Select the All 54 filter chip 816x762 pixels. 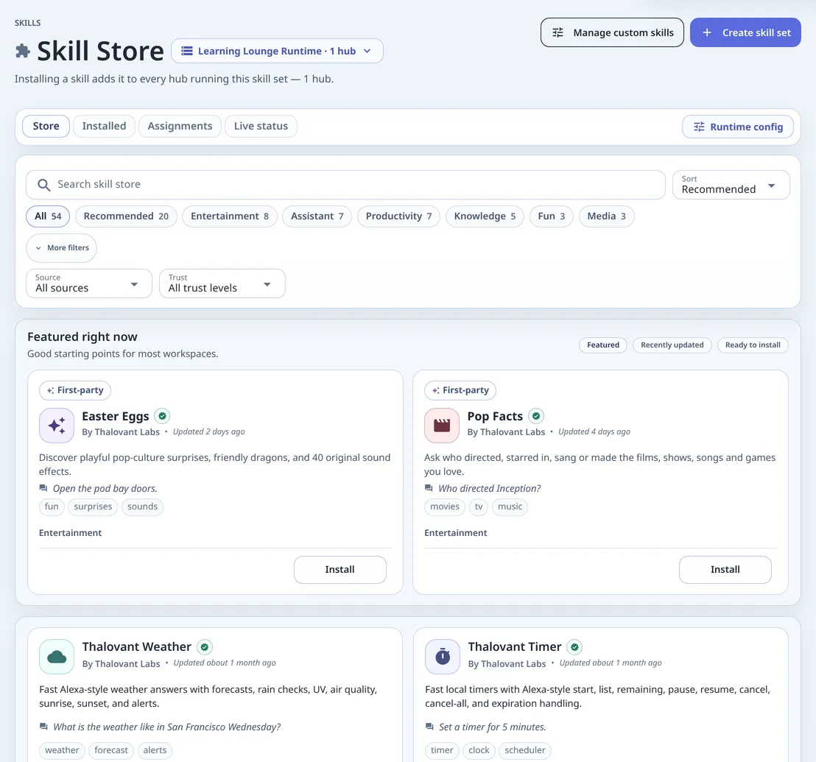[48, 216]
